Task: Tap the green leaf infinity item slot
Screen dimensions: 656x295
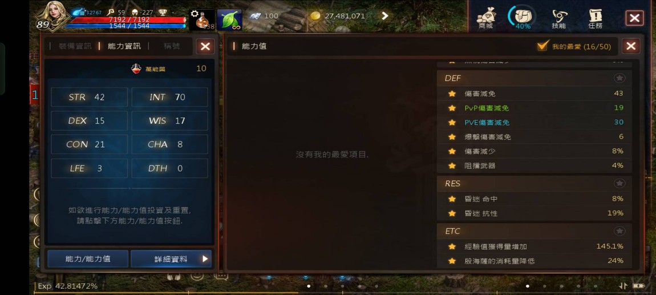Action: tap(229, 19)
